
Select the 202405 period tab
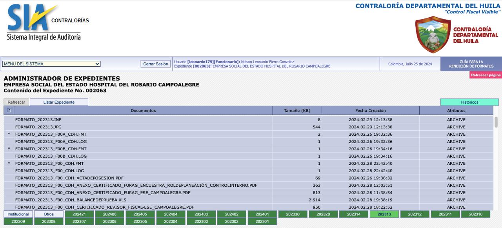140,214
